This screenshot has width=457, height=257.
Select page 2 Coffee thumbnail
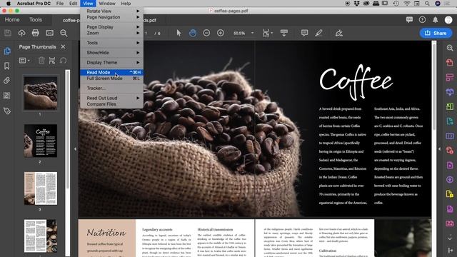[x=41, y=141]
